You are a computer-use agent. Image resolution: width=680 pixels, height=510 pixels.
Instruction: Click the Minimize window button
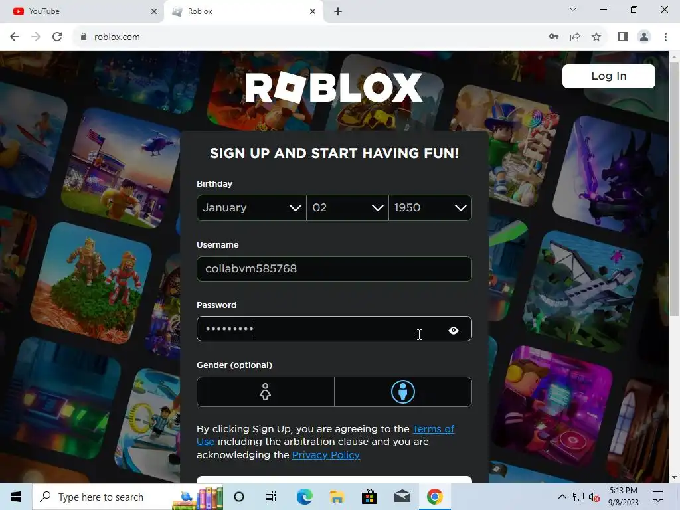(603, 9)
